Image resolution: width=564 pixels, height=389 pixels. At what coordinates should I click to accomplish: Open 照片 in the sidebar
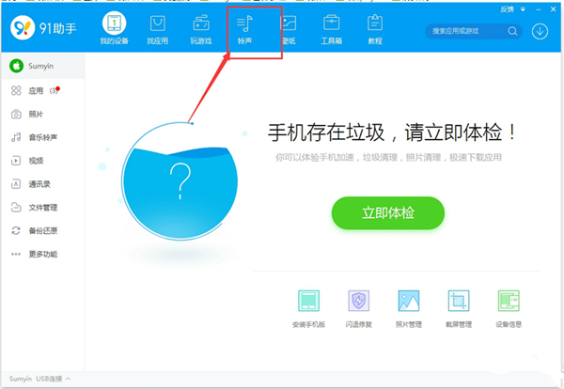tap(43, 115)
